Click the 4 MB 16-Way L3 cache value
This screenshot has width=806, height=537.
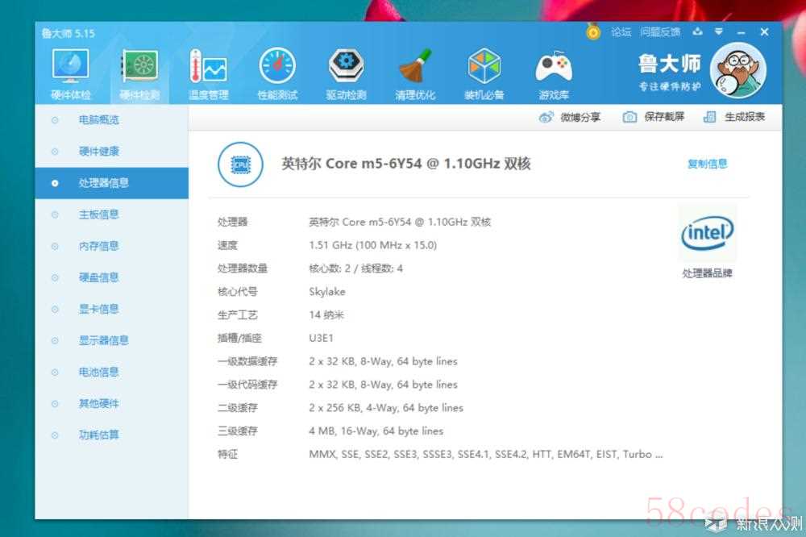pyautogui.click(x=376, y=431)
